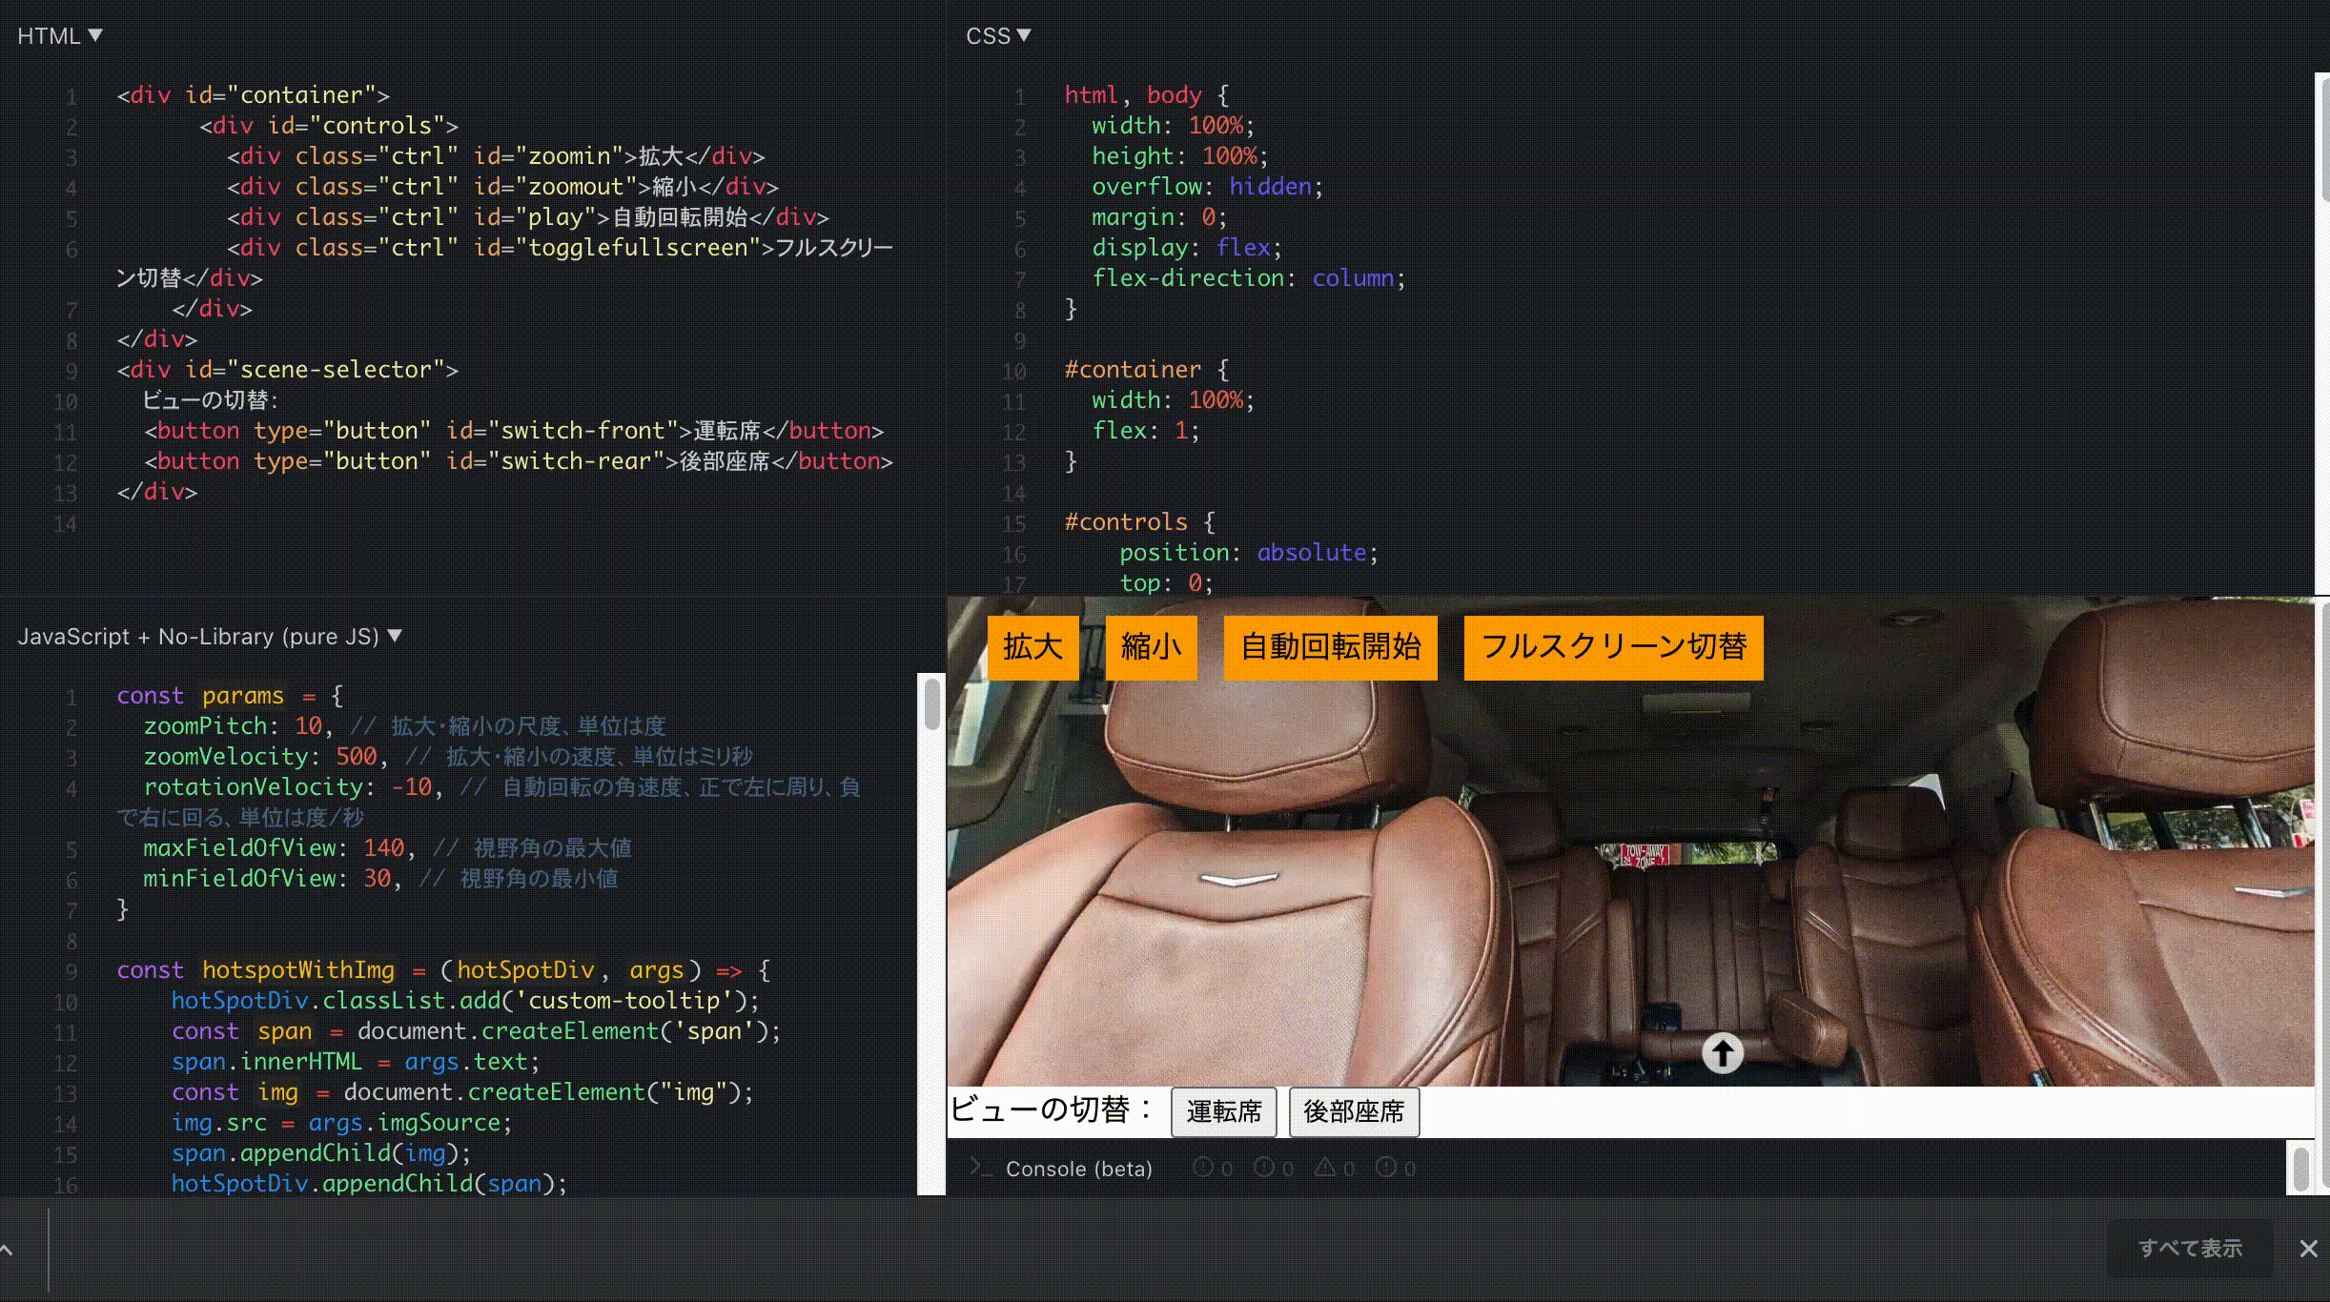Viewport: 2330px width, 1302px height.
Task: Click the "maxFieldOfView: 140" JavaScript line
Action: (x=387, y=847)
